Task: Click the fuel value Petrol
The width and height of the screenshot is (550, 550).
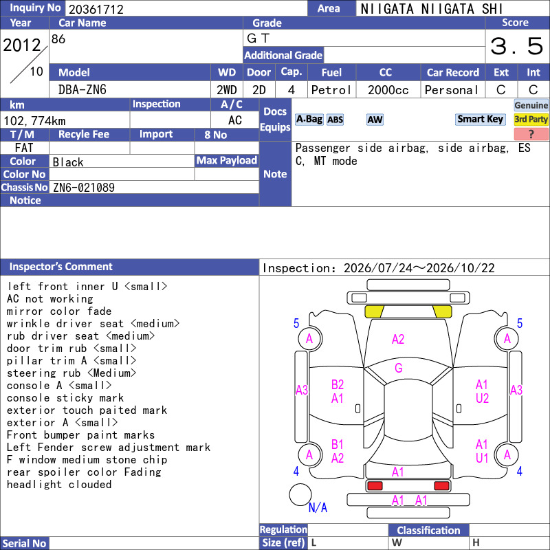Action: pyautogui.click(x=331, y=90)
